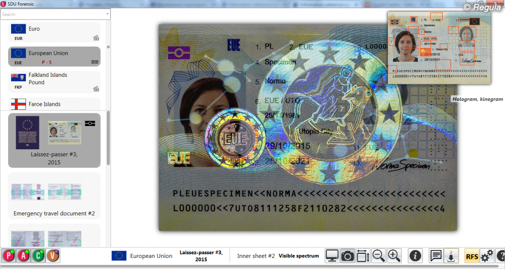Open the Emergency travel document #2 entry
505x269 pixels.
pyautogui.click(x=54, y=197)
